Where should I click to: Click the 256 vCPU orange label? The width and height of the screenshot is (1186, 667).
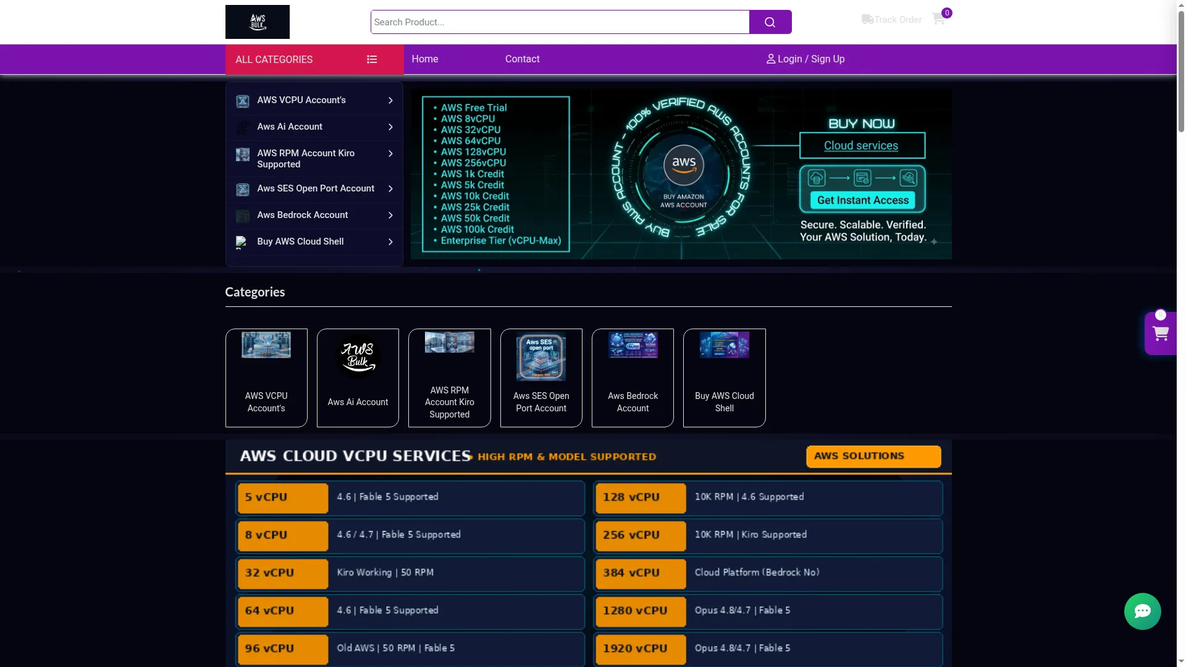click(641, 535)
